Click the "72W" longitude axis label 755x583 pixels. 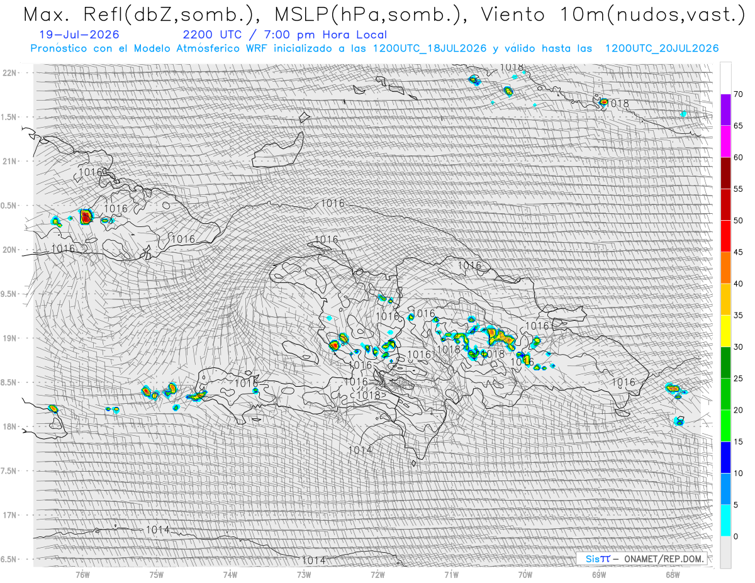(x=377, y=575)
